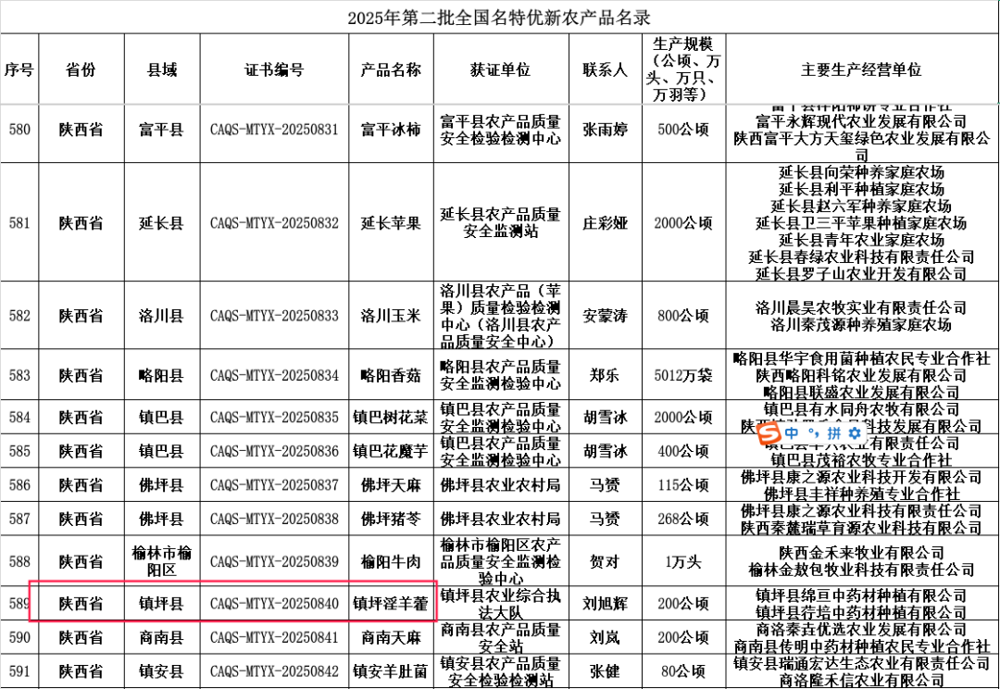Select certificate CAQS-MTYX-20250832
Screen dimensions: 1000x689
click(x=274, y=222)
